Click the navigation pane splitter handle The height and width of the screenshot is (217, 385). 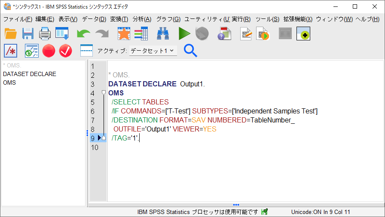click(x=87, y=133)
